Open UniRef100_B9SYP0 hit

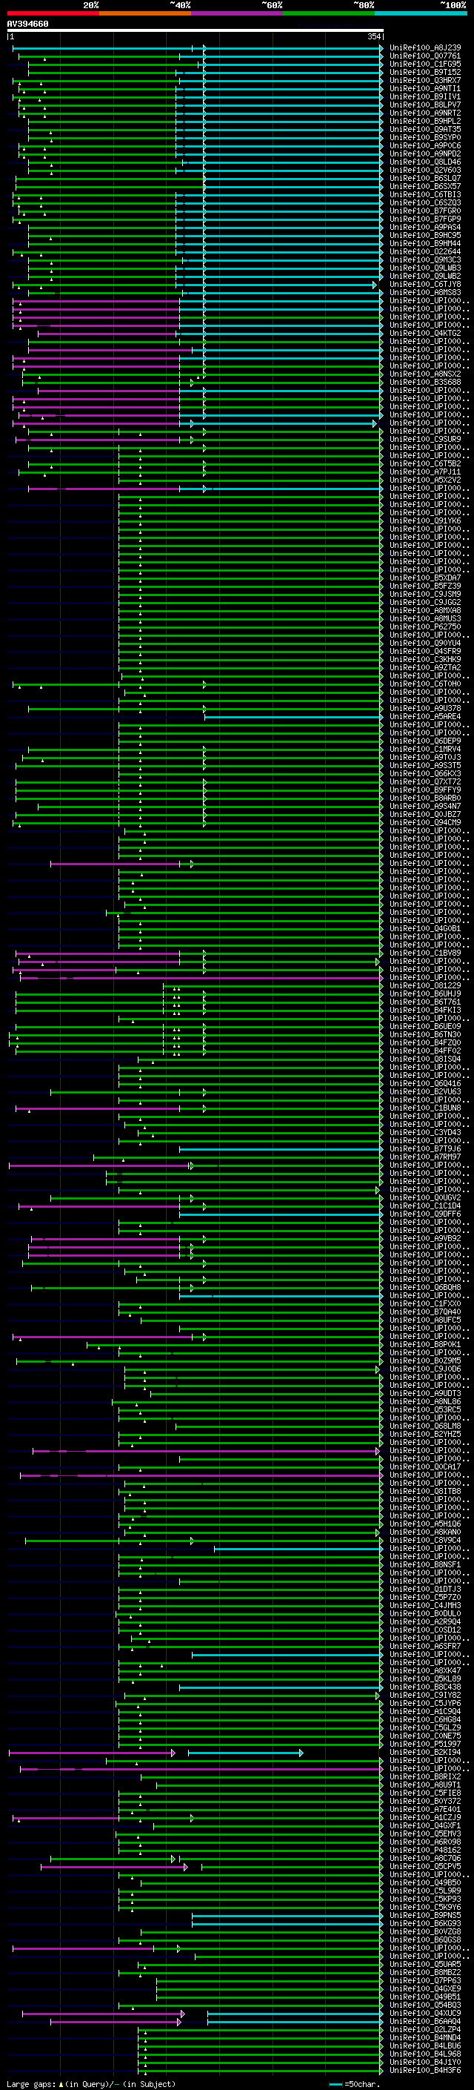coord(425,137)
